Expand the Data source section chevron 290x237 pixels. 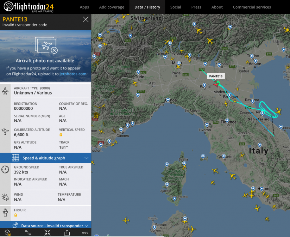point(86,226)
